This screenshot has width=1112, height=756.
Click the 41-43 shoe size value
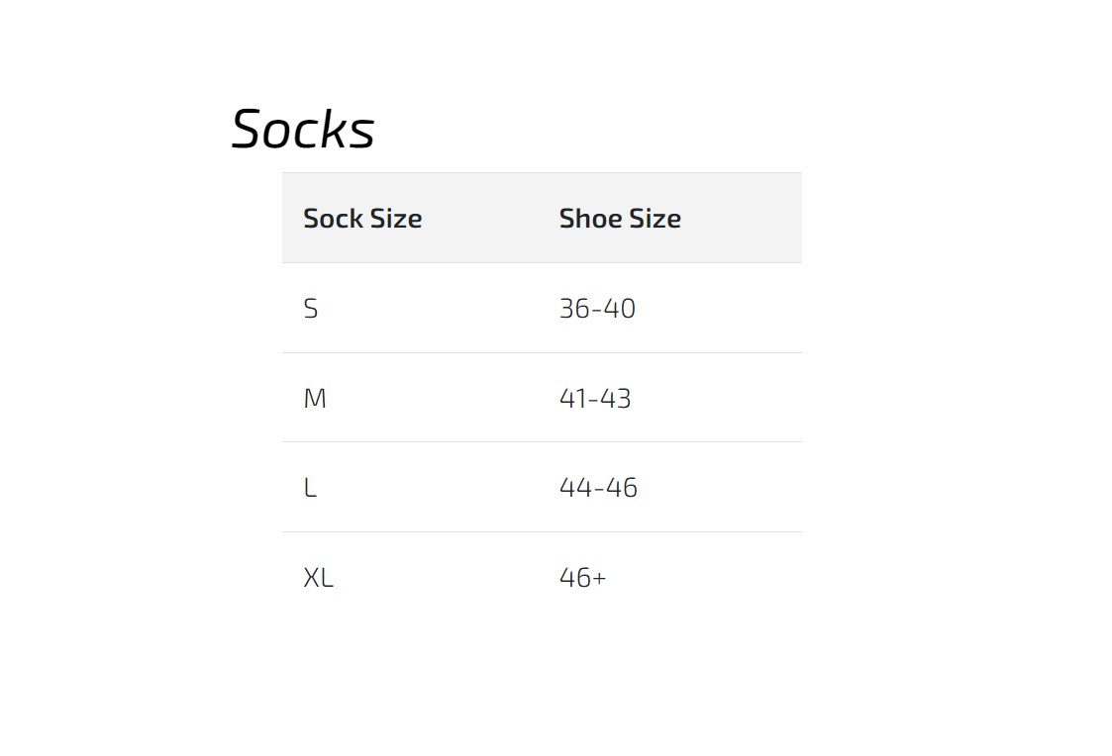click(x=595, y=399)
